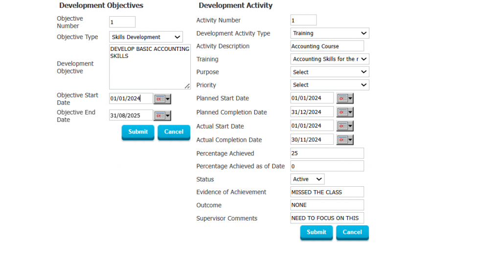Open the Priority Select dropdown
Screen dimensions: 501x263
point(330,85)
